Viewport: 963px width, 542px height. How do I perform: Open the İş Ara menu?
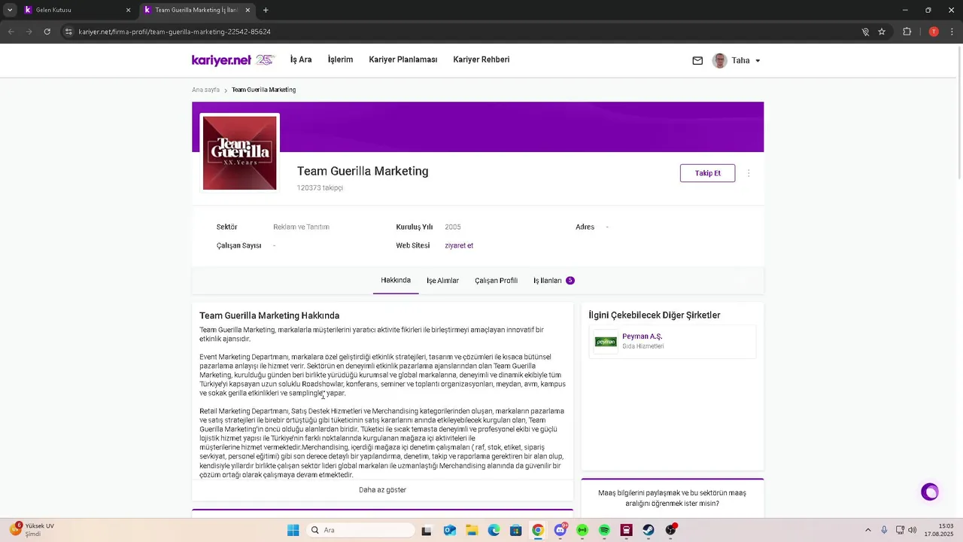click(301, 59)
